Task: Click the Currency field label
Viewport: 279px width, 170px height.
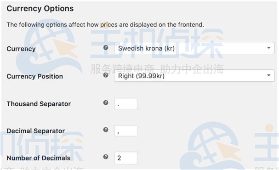Action: pyautogui.click(x=21, y=49)
